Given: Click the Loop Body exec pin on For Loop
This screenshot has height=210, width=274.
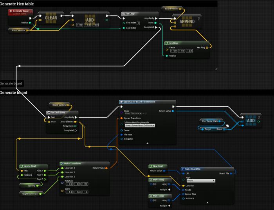Looking at the screenshot, I should click(x=156, y=18).
